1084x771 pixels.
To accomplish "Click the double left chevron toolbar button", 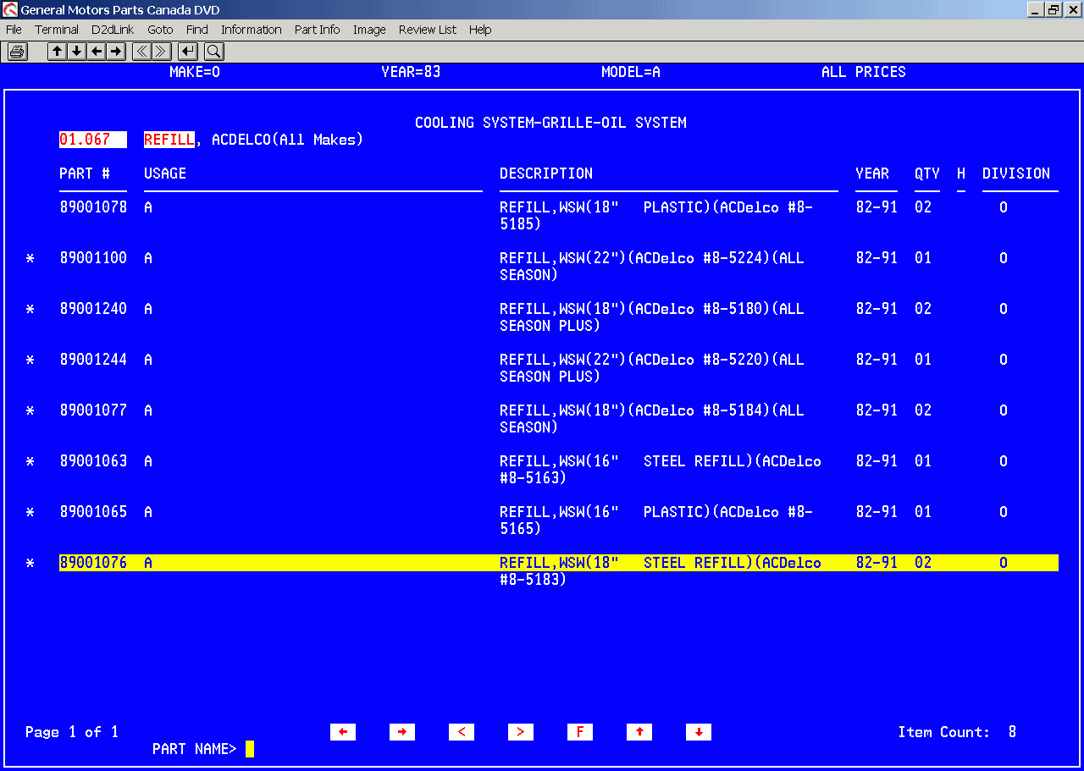I will [x=141, y=52].
